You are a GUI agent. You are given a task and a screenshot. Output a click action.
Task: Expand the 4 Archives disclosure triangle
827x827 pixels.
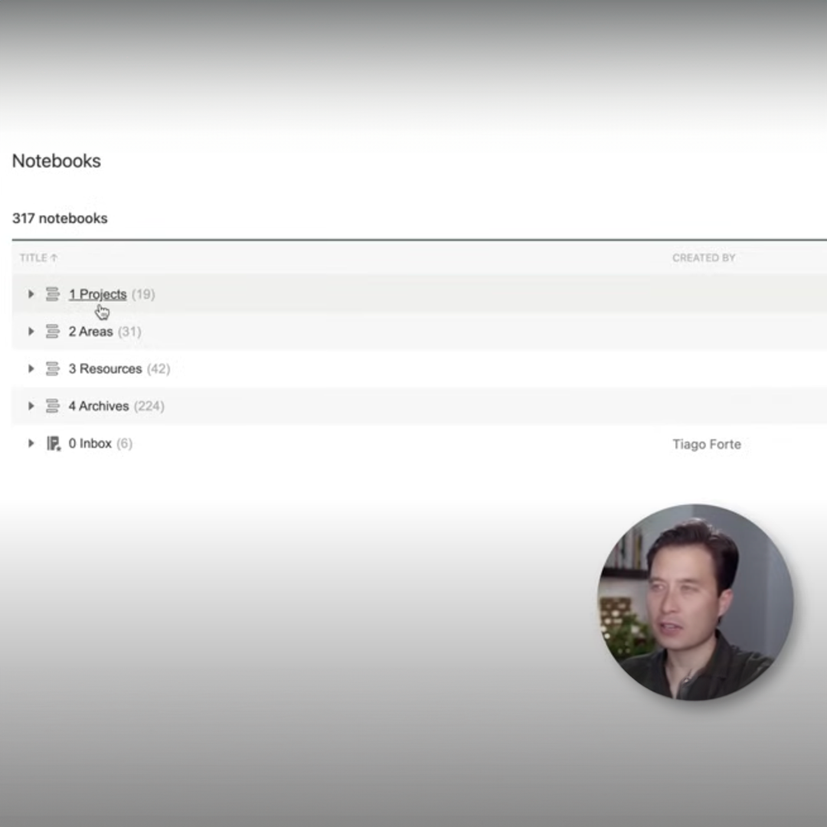[31, 406]
